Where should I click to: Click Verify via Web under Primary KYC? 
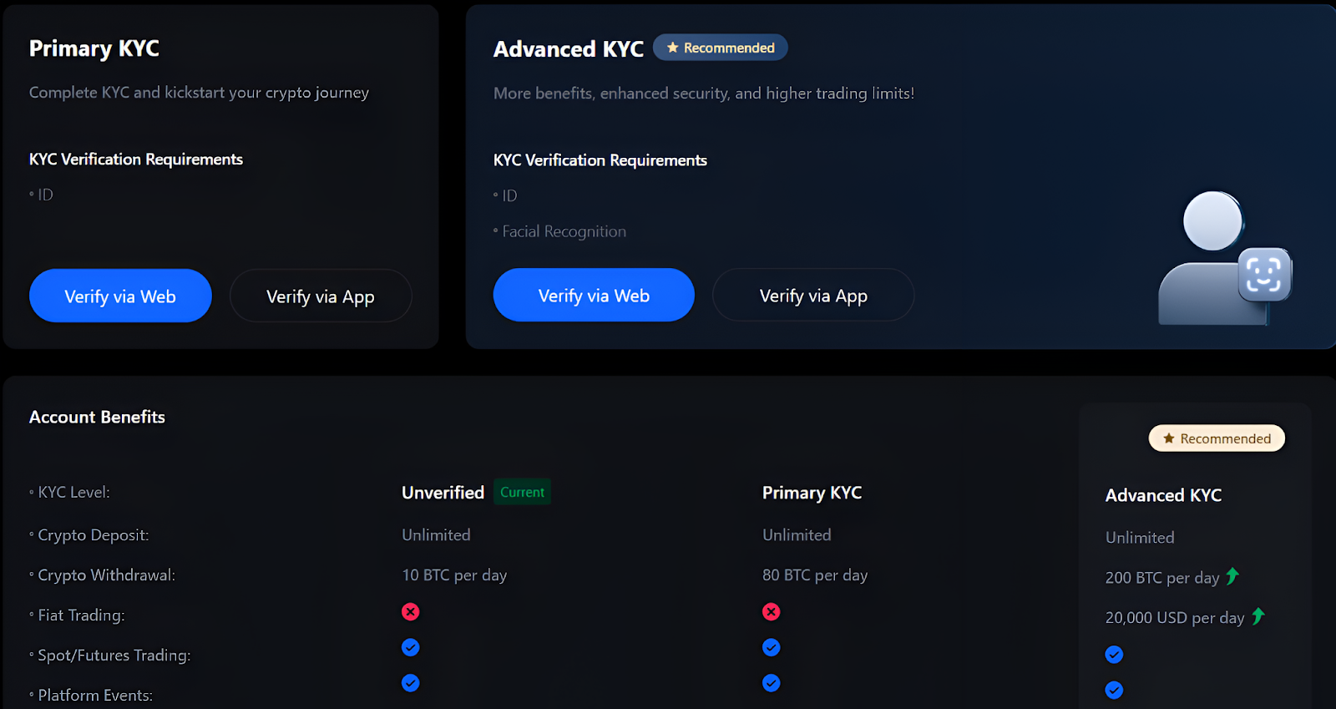tap(120, 296)
